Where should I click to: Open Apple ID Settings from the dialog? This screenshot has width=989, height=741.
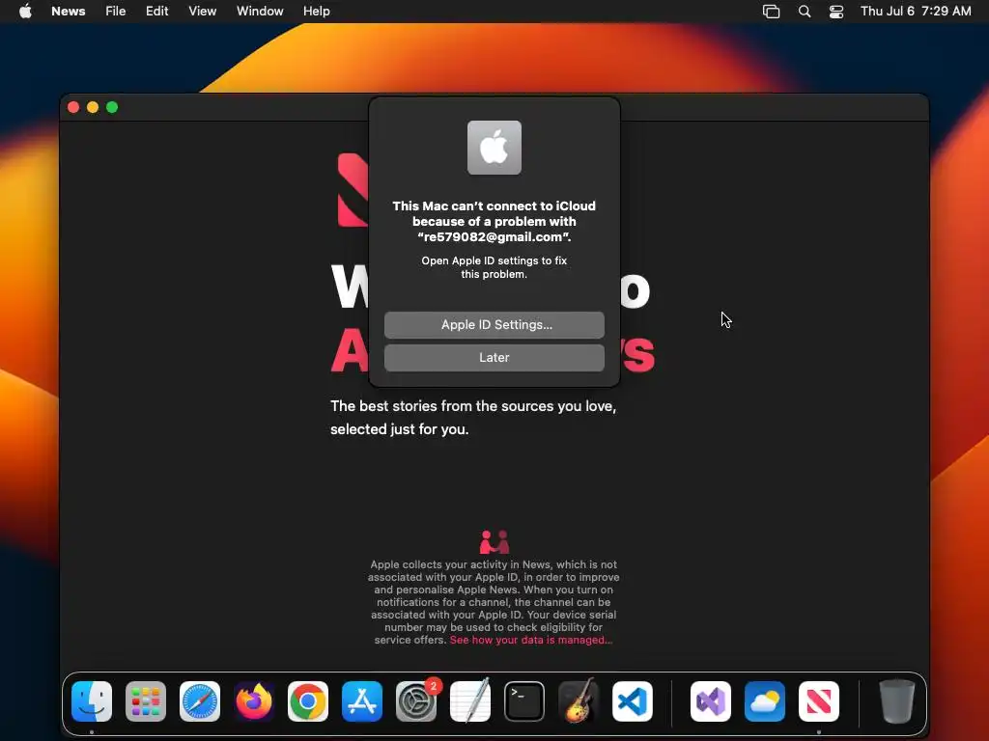494,324
